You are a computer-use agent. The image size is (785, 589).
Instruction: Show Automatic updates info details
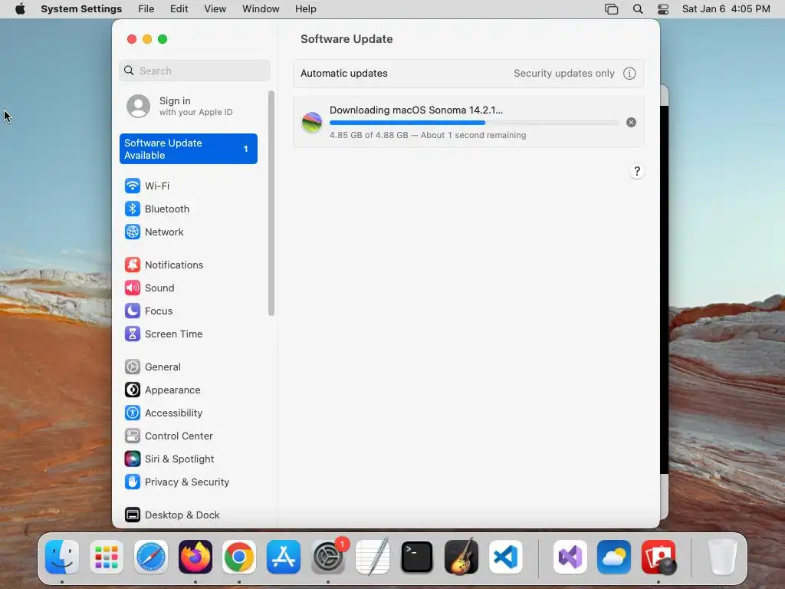[629, 74]
